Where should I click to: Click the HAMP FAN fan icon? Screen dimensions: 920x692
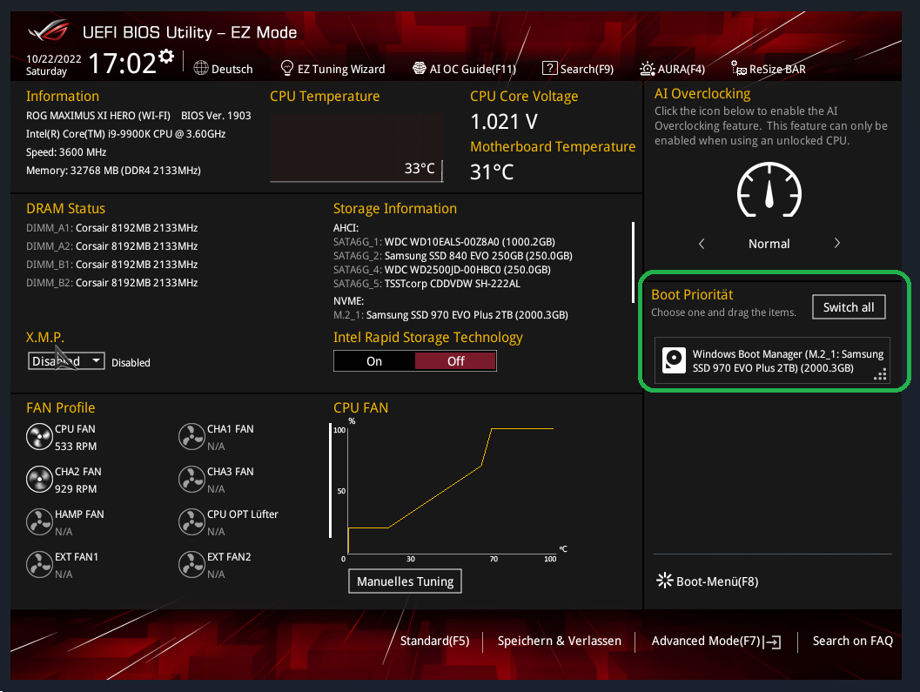tap(39, 521)
